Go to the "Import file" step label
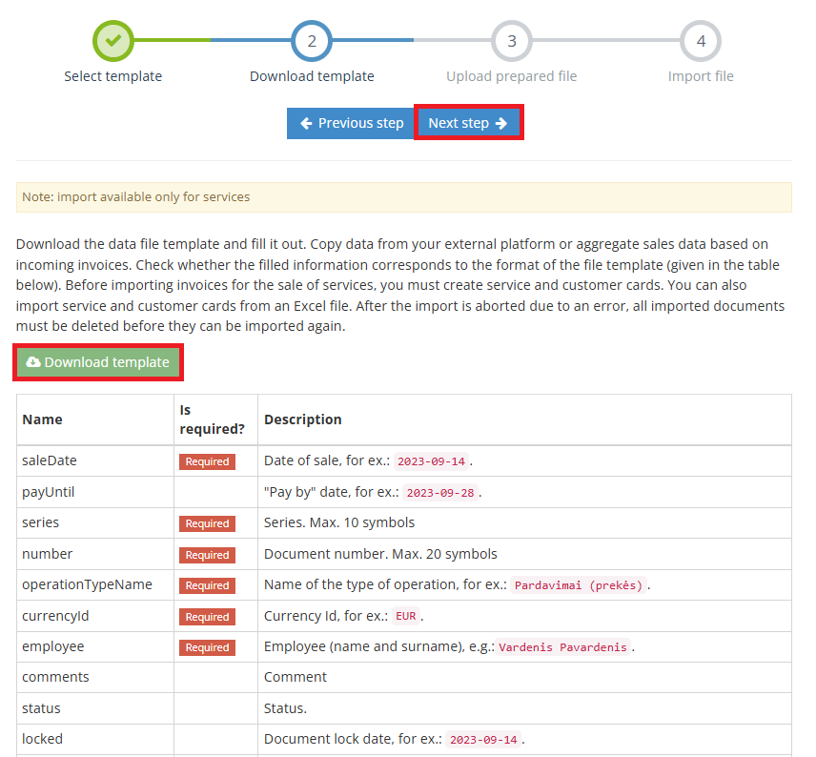The height and width of the screenshot is (757, 816). coord(701,76)
